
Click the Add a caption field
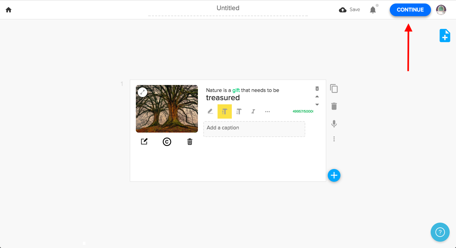[254, 129]
